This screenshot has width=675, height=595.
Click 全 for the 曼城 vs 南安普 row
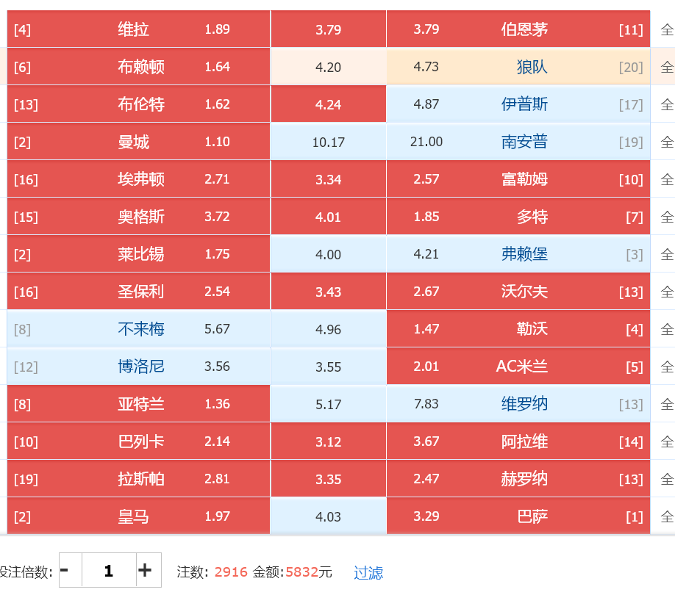click(x=667, y=142)
